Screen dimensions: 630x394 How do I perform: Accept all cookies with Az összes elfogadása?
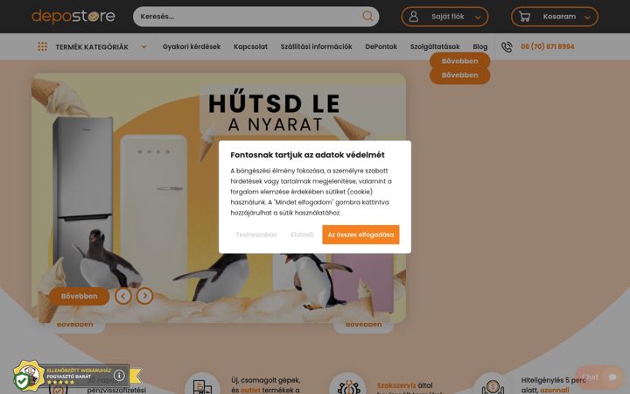coord(360,235)
